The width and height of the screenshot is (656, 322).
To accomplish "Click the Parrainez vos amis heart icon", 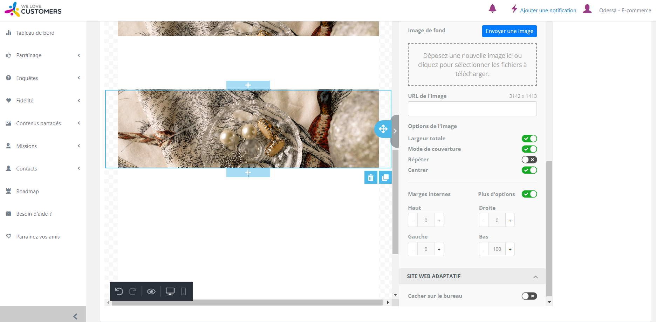I will pos(9,236).
